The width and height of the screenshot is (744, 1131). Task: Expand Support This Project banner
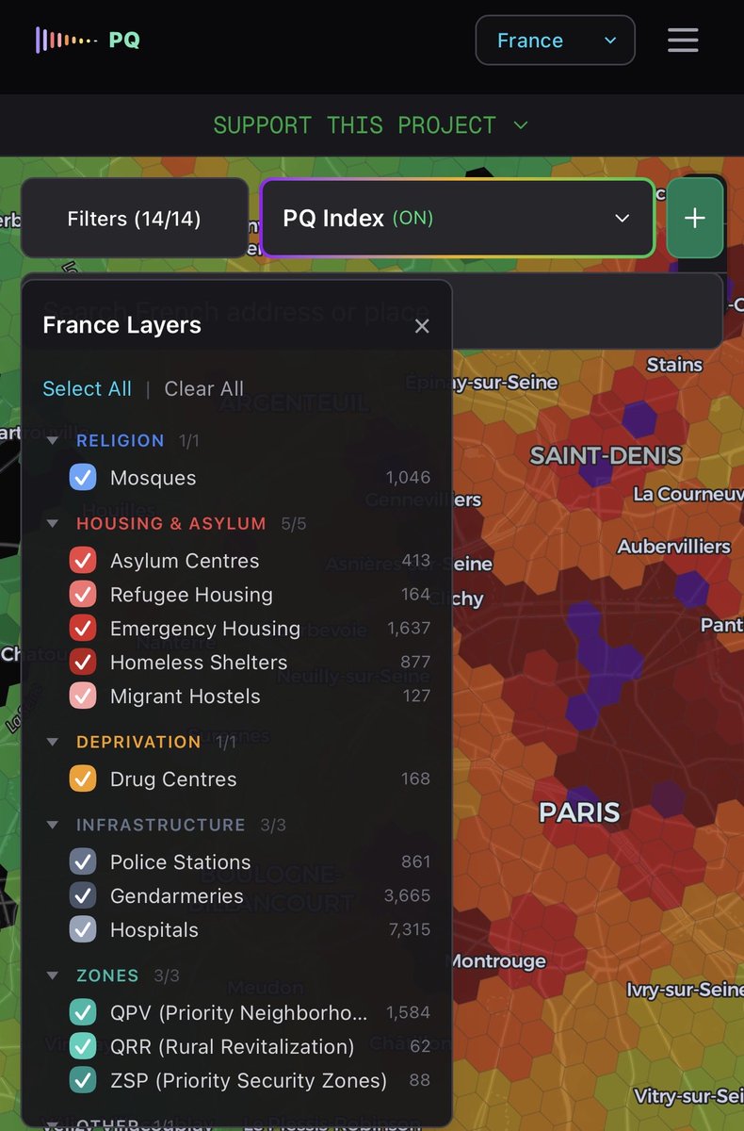click(371, 125)
